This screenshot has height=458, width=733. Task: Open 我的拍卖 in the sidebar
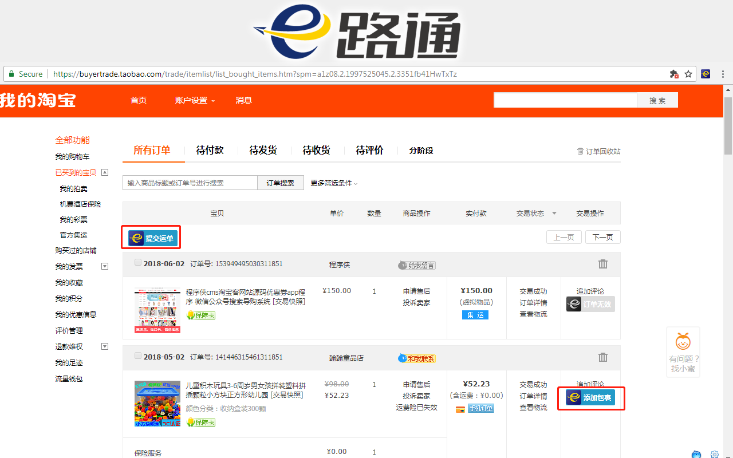[x=73, y=188]
